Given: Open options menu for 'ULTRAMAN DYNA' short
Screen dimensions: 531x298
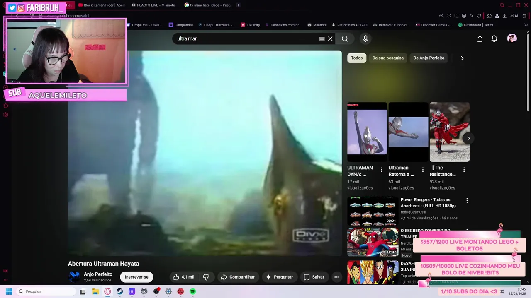Looking at the screenshot, I should coord(382,170).
